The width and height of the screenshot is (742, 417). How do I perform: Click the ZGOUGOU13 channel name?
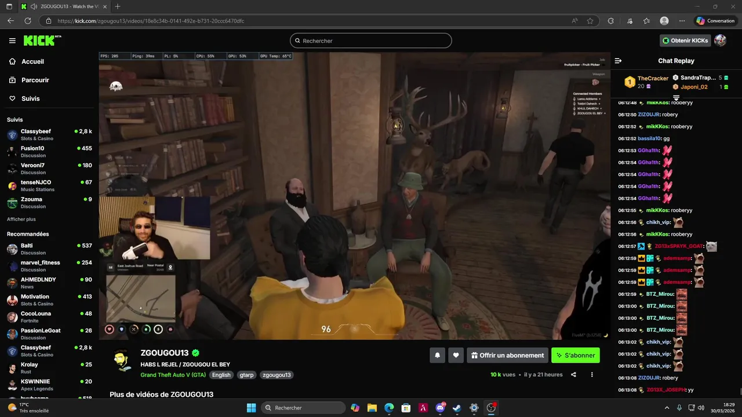coord(165,353)
